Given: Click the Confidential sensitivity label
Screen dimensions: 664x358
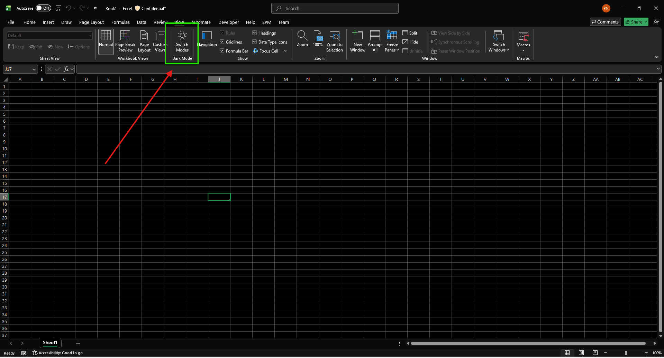Looking at the screenshot, I should click(x=150, y=8).
